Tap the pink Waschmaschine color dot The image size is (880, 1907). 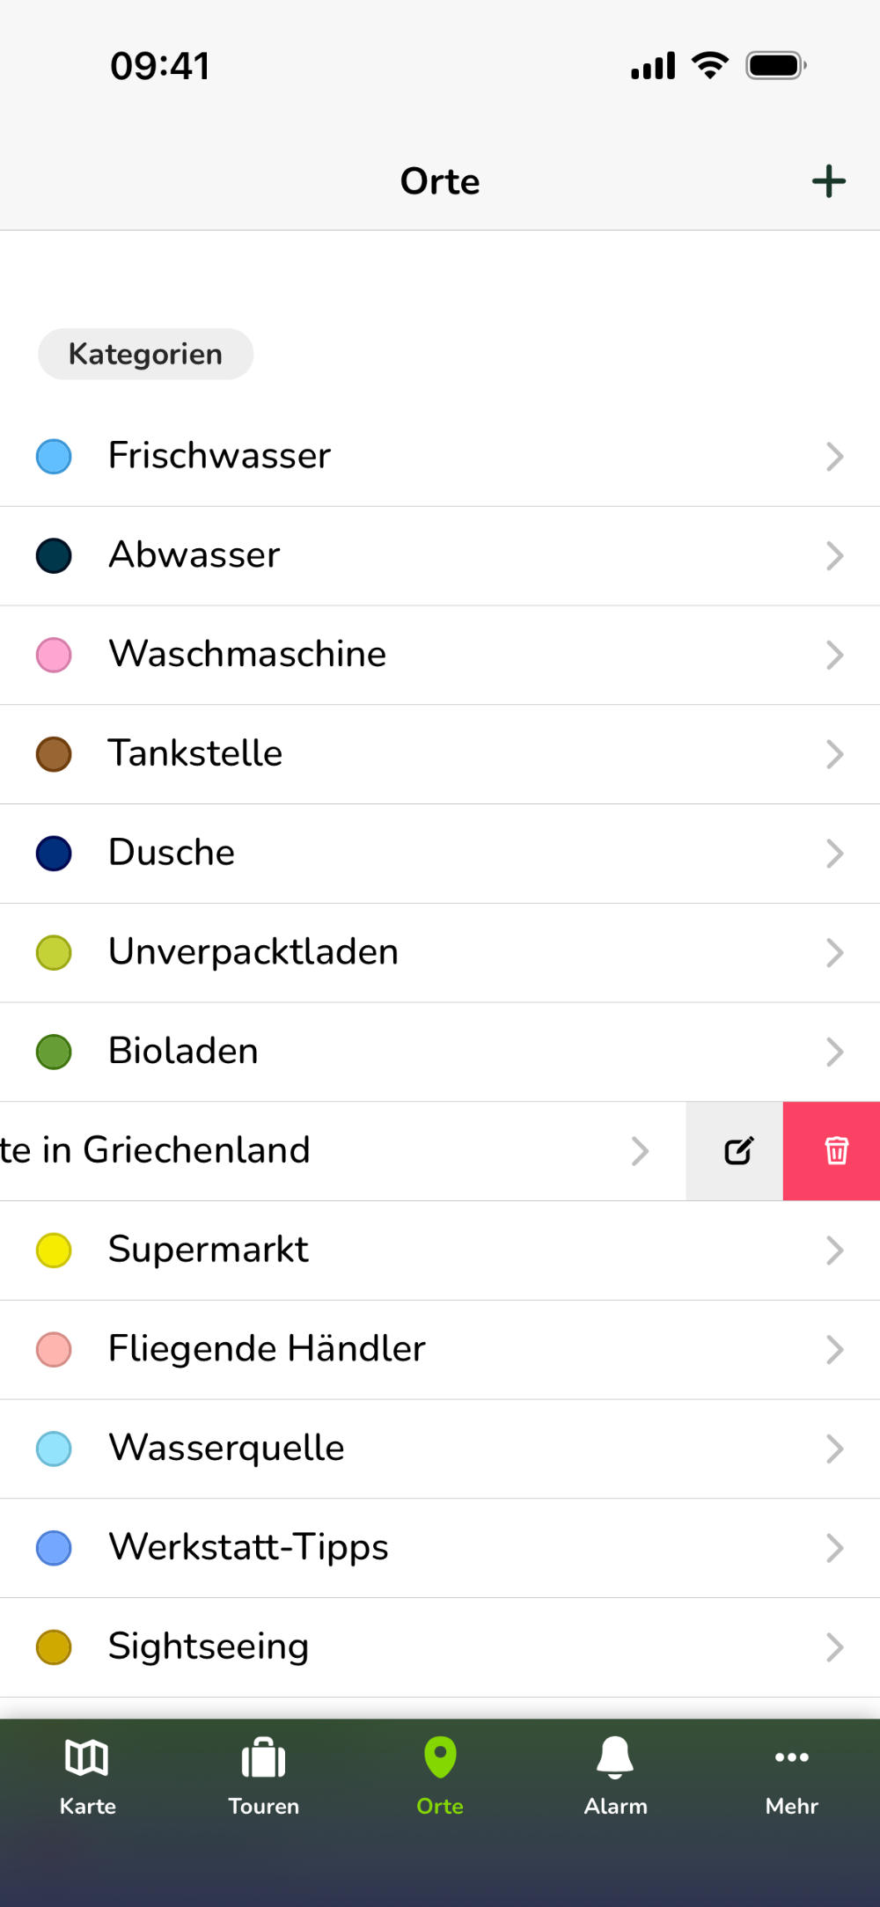[54, 655]
